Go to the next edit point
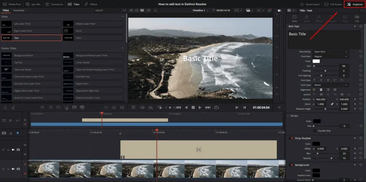Image resolution: width=366 pixels, height=182 pixels. click(237, 107)
